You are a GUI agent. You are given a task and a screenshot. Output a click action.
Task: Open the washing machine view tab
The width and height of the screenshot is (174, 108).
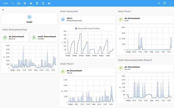point(37,3)
